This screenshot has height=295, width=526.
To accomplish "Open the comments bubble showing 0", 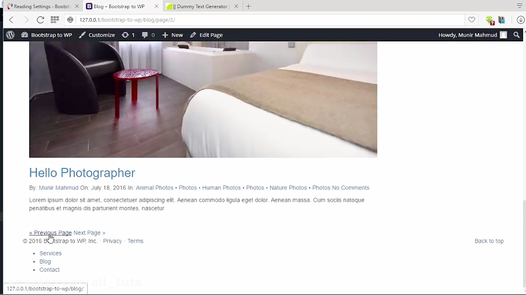I will (148, 35).
